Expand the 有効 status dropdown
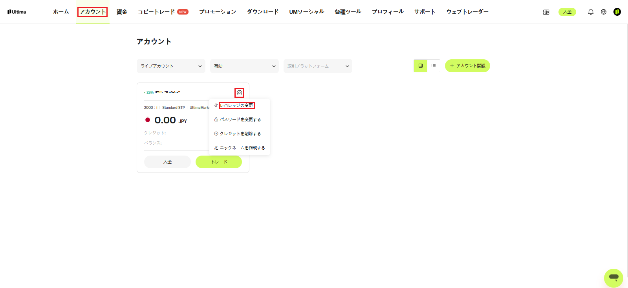Screen dimensions: 628x288 click(x=244, y=66)
